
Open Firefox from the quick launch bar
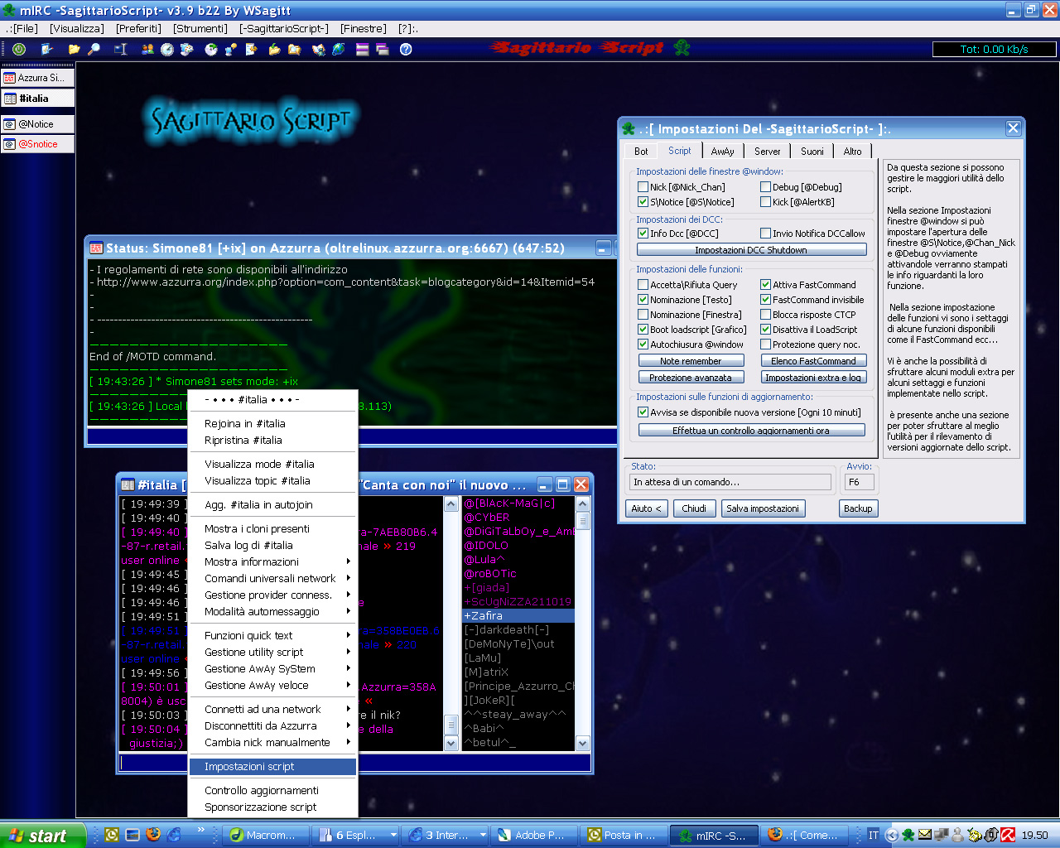153,835
